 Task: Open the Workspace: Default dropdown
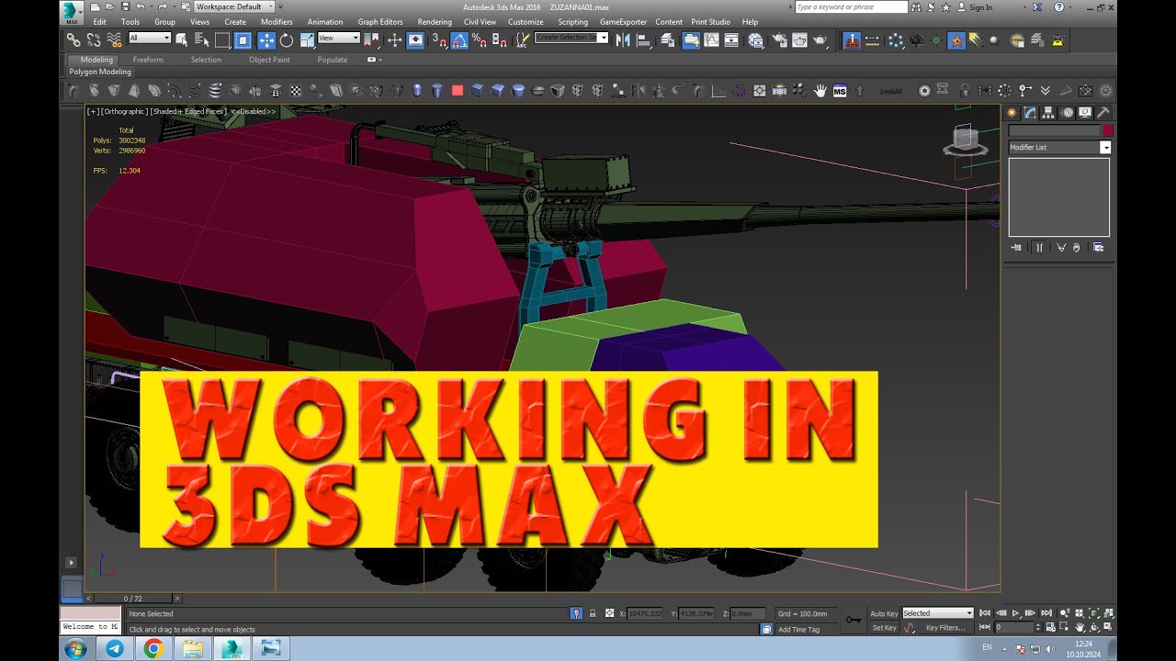pyautogui.click(x=234, y=6)
